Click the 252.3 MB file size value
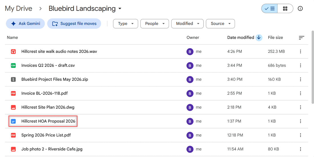The width and height of the screenshot is (314, 157). 276,51
